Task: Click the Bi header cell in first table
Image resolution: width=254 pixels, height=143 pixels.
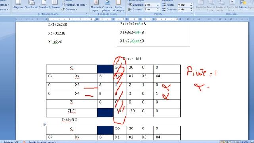Action: click(x=105, y=78)
